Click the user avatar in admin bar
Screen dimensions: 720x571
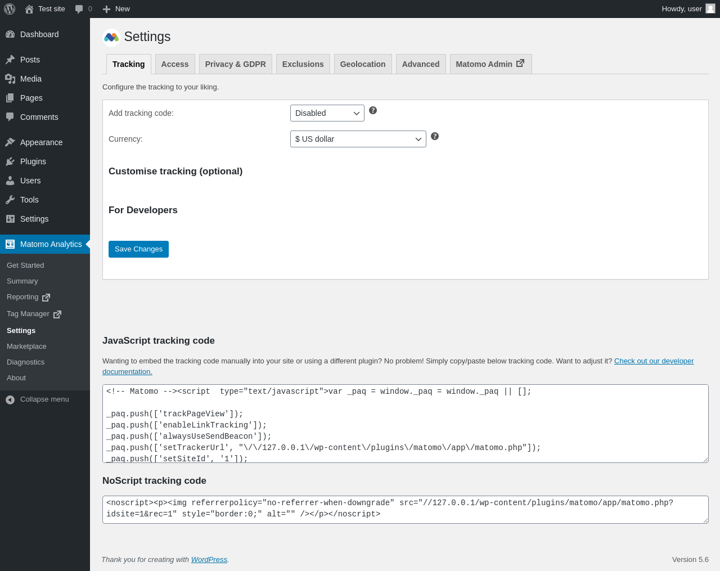[710, 8]
